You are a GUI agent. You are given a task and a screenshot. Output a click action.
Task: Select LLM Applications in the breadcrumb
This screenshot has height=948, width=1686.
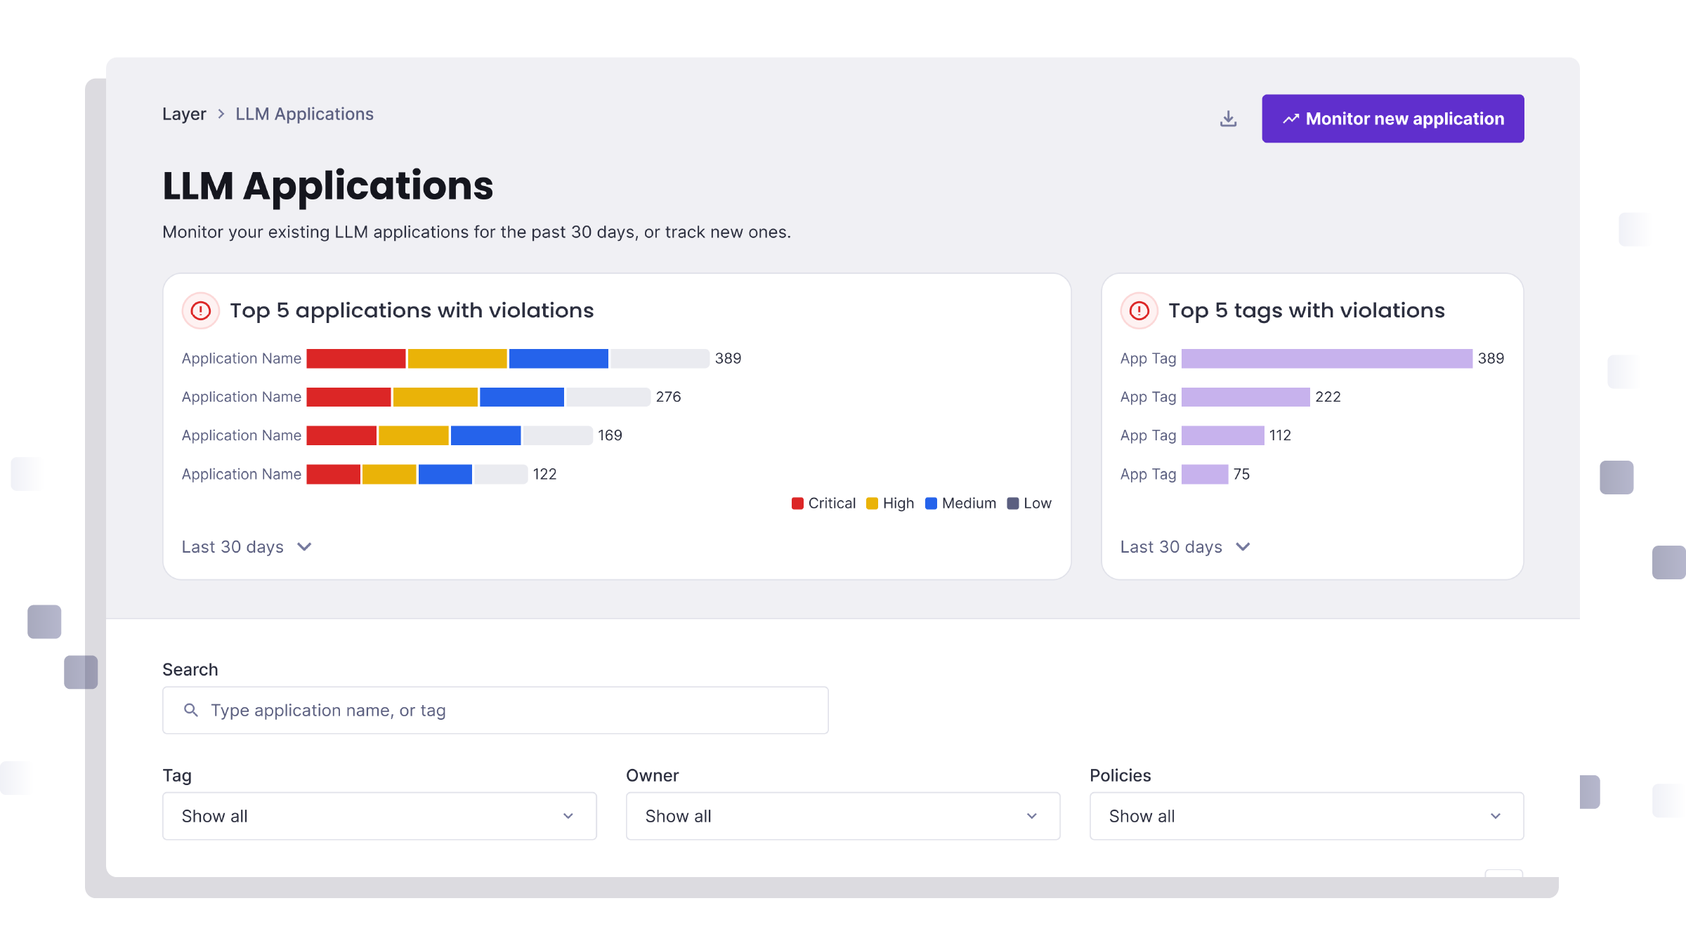(x=304, y=113)
